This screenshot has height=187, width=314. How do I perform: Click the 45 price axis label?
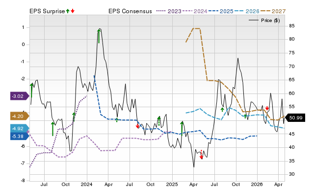[x=292, y=134]
